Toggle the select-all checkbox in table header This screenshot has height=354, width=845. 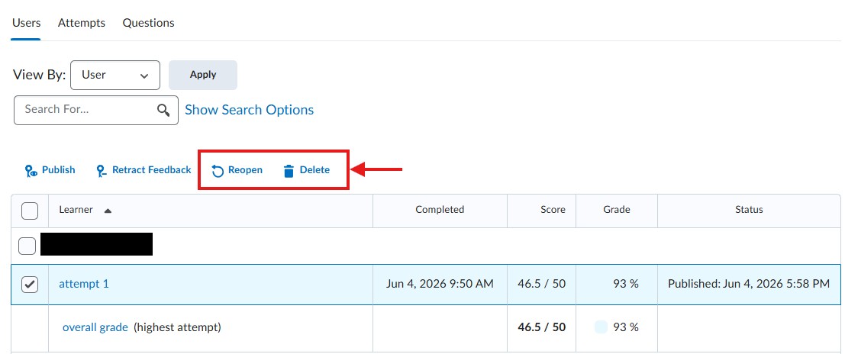(30, 211)
